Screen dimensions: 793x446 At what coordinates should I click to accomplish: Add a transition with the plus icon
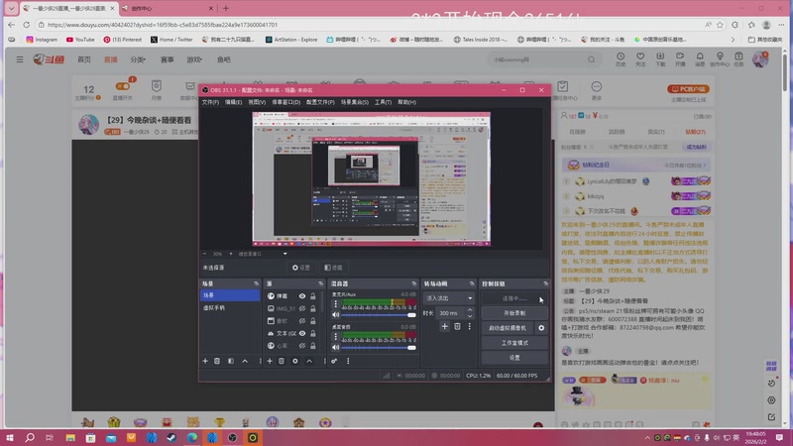[x=444, y=327]
